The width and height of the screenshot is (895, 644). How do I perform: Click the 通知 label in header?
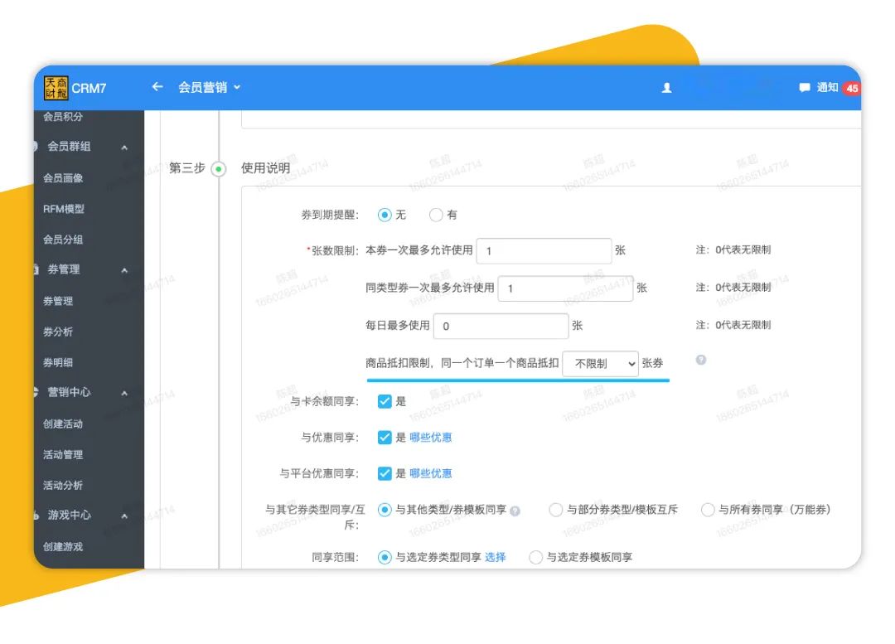pos(827,87)
